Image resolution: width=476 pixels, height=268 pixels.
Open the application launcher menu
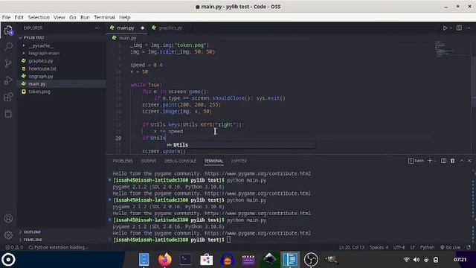point(8,260)
